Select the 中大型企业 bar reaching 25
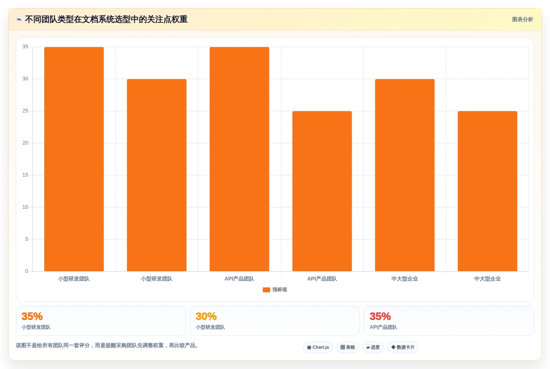The height and width of the screenshot is (369, 550). pos(487,191)
